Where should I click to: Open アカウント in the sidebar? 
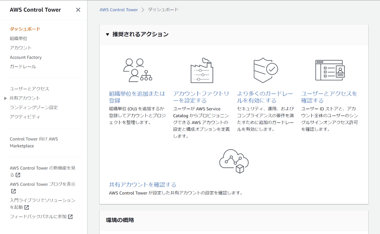[21, 48]
